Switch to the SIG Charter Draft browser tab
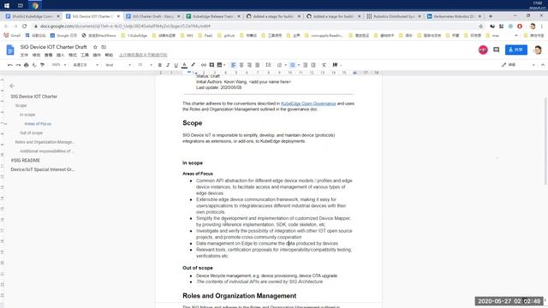The width and height of the screenshot is (548, 308). pyautogui.click(x=152, y=16)
